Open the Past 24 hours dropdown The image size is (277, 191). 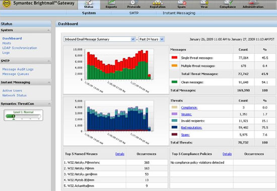152,39
